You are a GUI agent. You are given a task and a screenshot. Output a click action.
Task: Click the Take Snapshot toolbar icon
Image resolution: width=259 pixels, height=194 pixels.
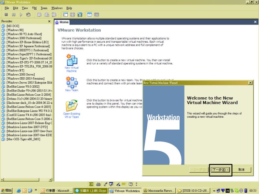point(39,15)
